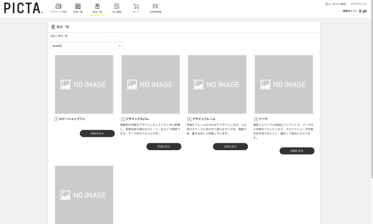The height and width of the screenshot is (224, 373).
Task: Open よくあるご質問 FAQ link
Action: tap(335, 4)
